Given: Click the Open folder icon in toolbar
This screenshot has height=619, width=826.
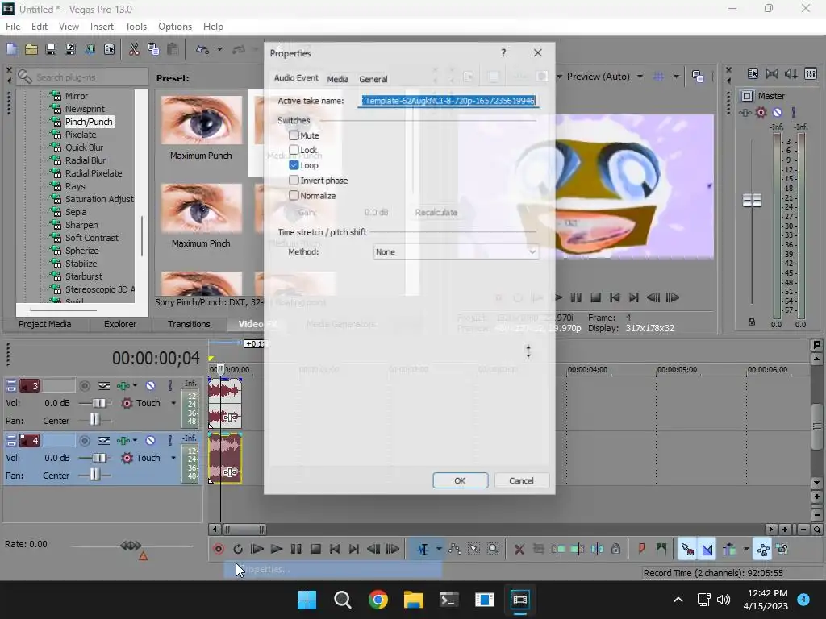Looking at the screenshot, I should pos(31,49).
